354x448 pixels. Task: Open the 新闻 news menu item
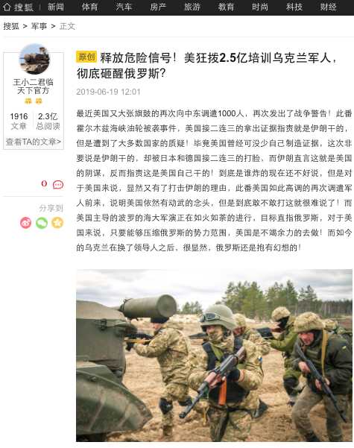[56, 7]
